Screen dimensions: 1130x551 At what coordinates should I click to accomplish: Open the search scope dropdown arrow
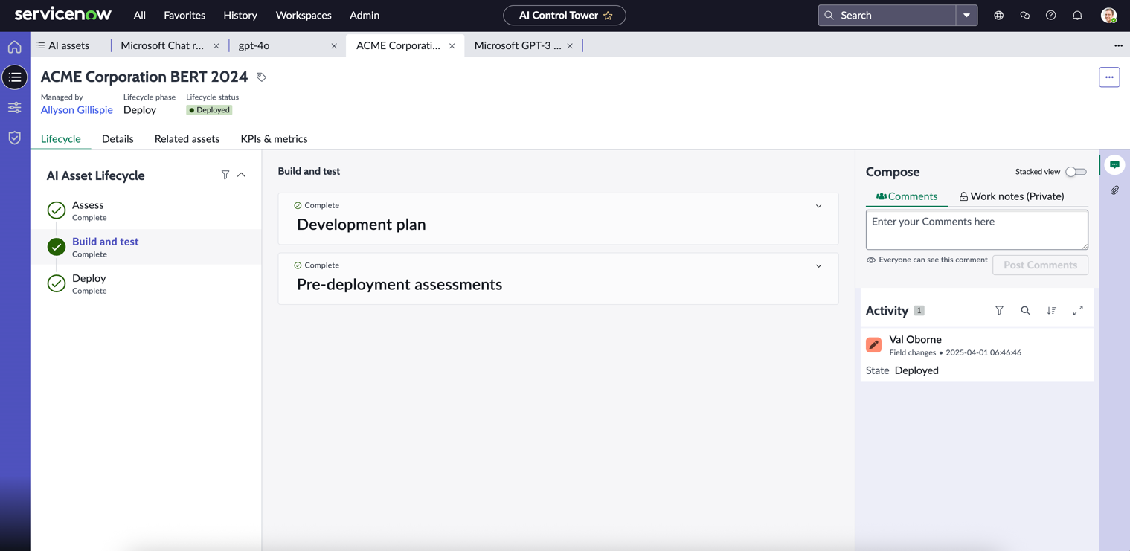966,15
